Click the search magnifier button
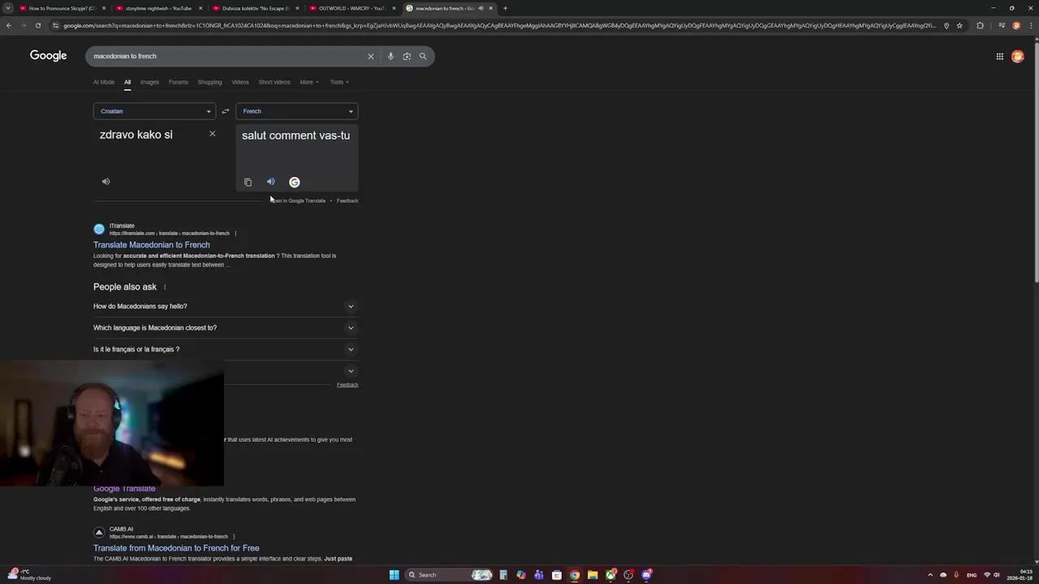Image resolution: width=1039 pixels, height=584 pixels. [x=423, y=56]
